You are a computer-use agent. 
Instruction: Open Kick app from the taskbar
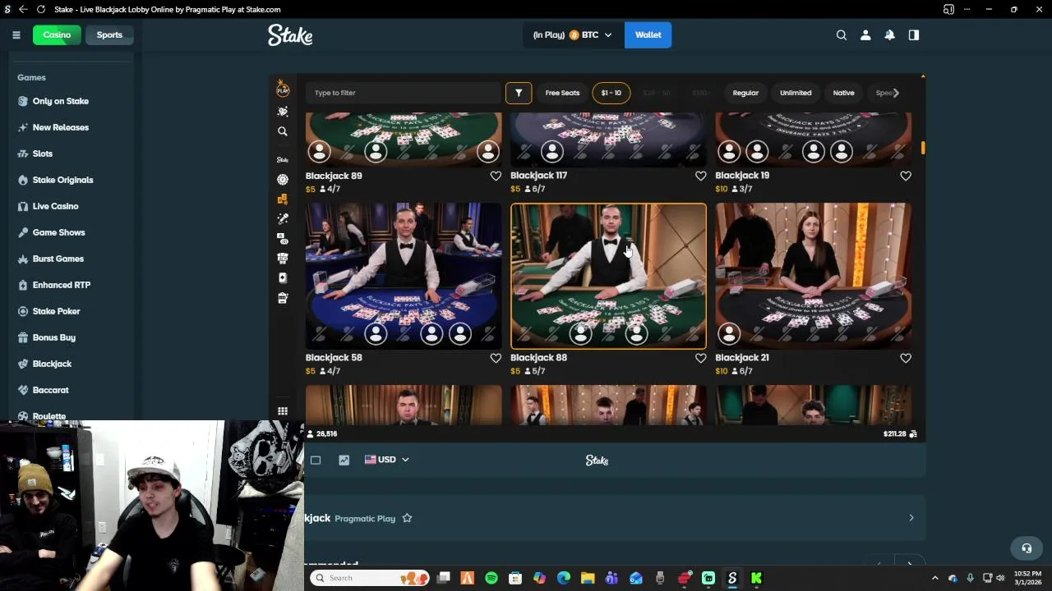[756, 578]
